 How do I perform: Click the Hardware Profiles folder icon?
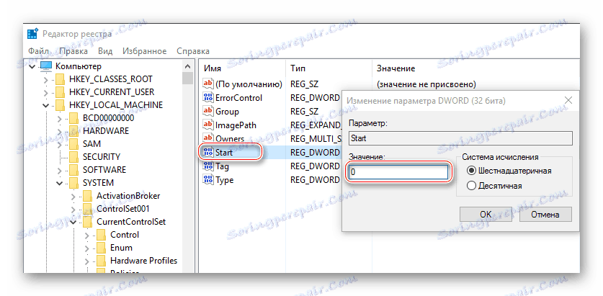[102, 261]
